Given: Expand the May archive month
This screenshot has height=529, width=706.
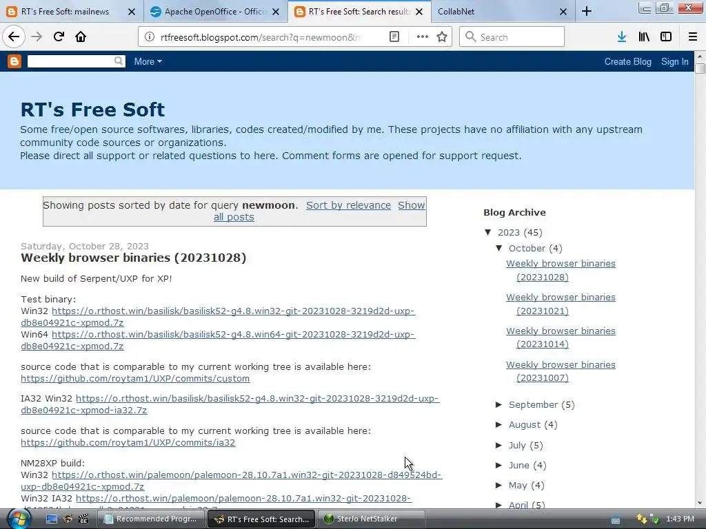Looking at the screenshot, I should (499, 485).
